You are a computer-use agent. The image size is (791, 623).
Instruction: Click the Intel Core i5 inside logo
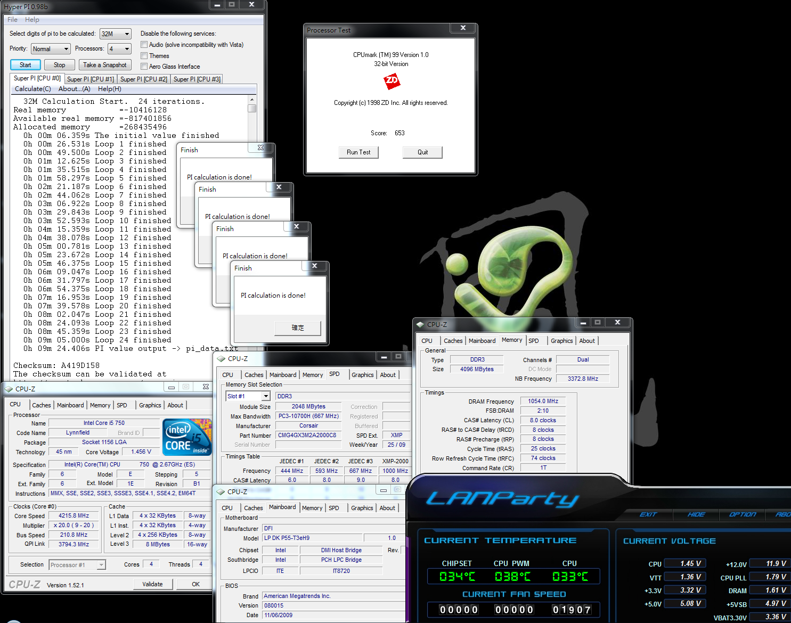187,437
